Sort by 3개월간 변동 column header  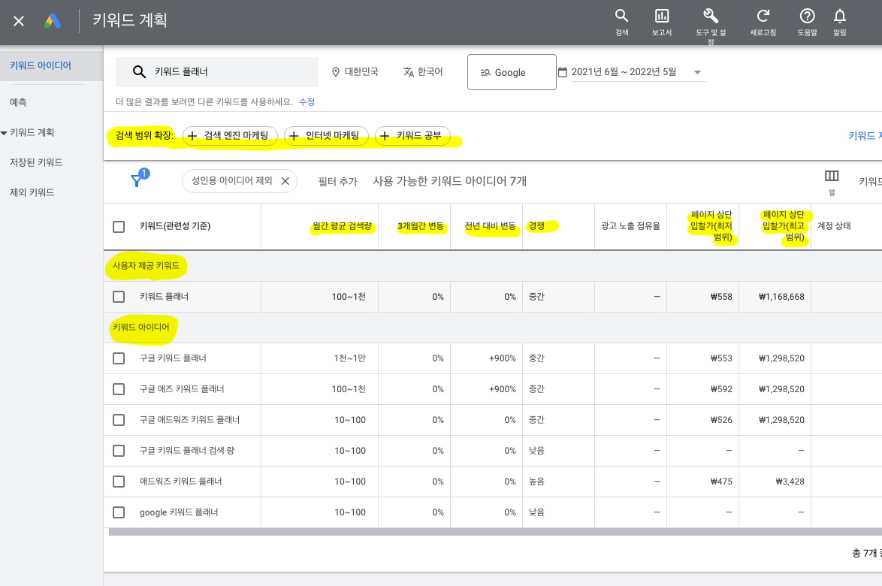click(x=421, y=226)
